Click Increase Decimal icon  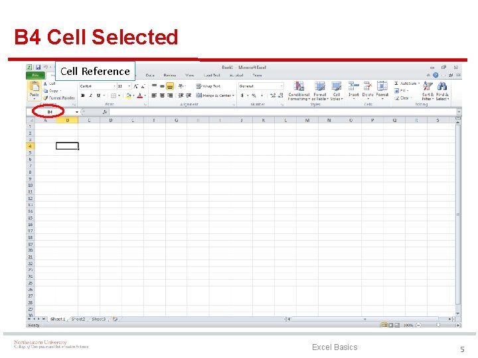click(273, 95)
